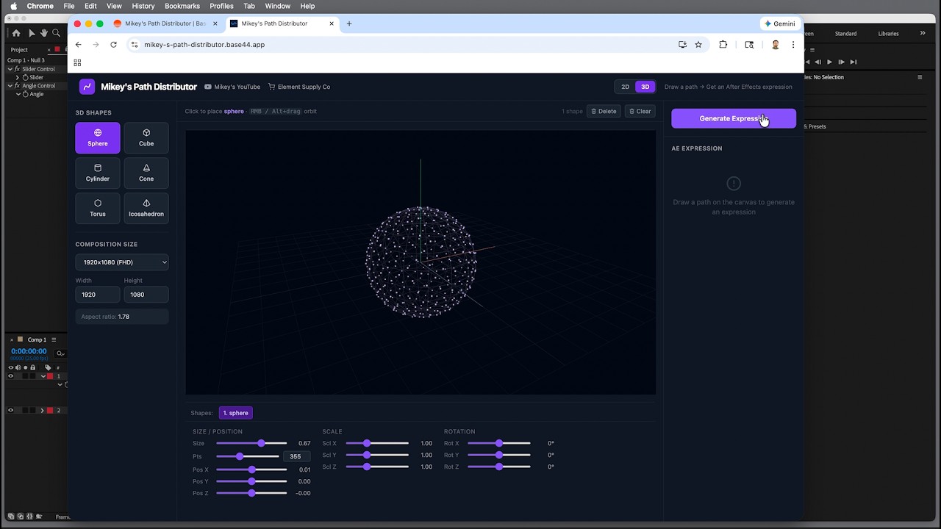941x529 pixels.
Task: Click the Path Distributor app logo
Action: tap(87, 87)
